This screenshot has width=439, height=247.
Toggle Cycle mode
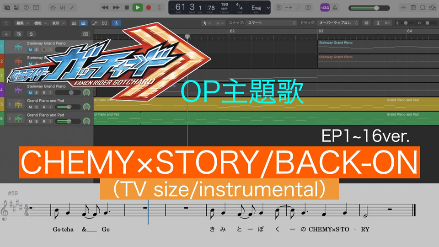click(x=159, y=8)
